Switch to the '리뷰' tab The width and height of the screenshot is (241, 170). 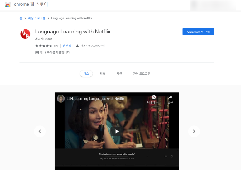[x=103, y=74]
